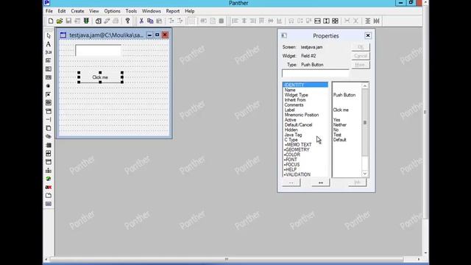Image resolution: width=471 pixels, height=265 pixels.
Task: Expand the FOCUS property category
Action: pos(291,165)
